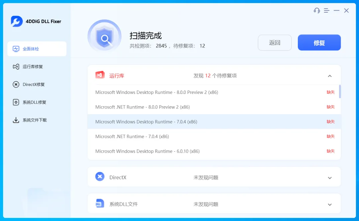
Task: Collapse the 运行库 results section
Action: [x=330, y=76]
